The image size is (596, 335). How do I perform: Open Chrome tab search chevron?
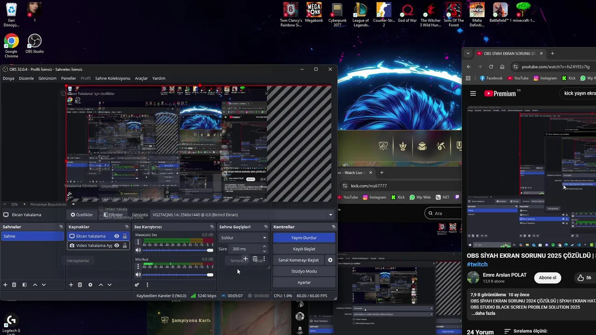468,54
